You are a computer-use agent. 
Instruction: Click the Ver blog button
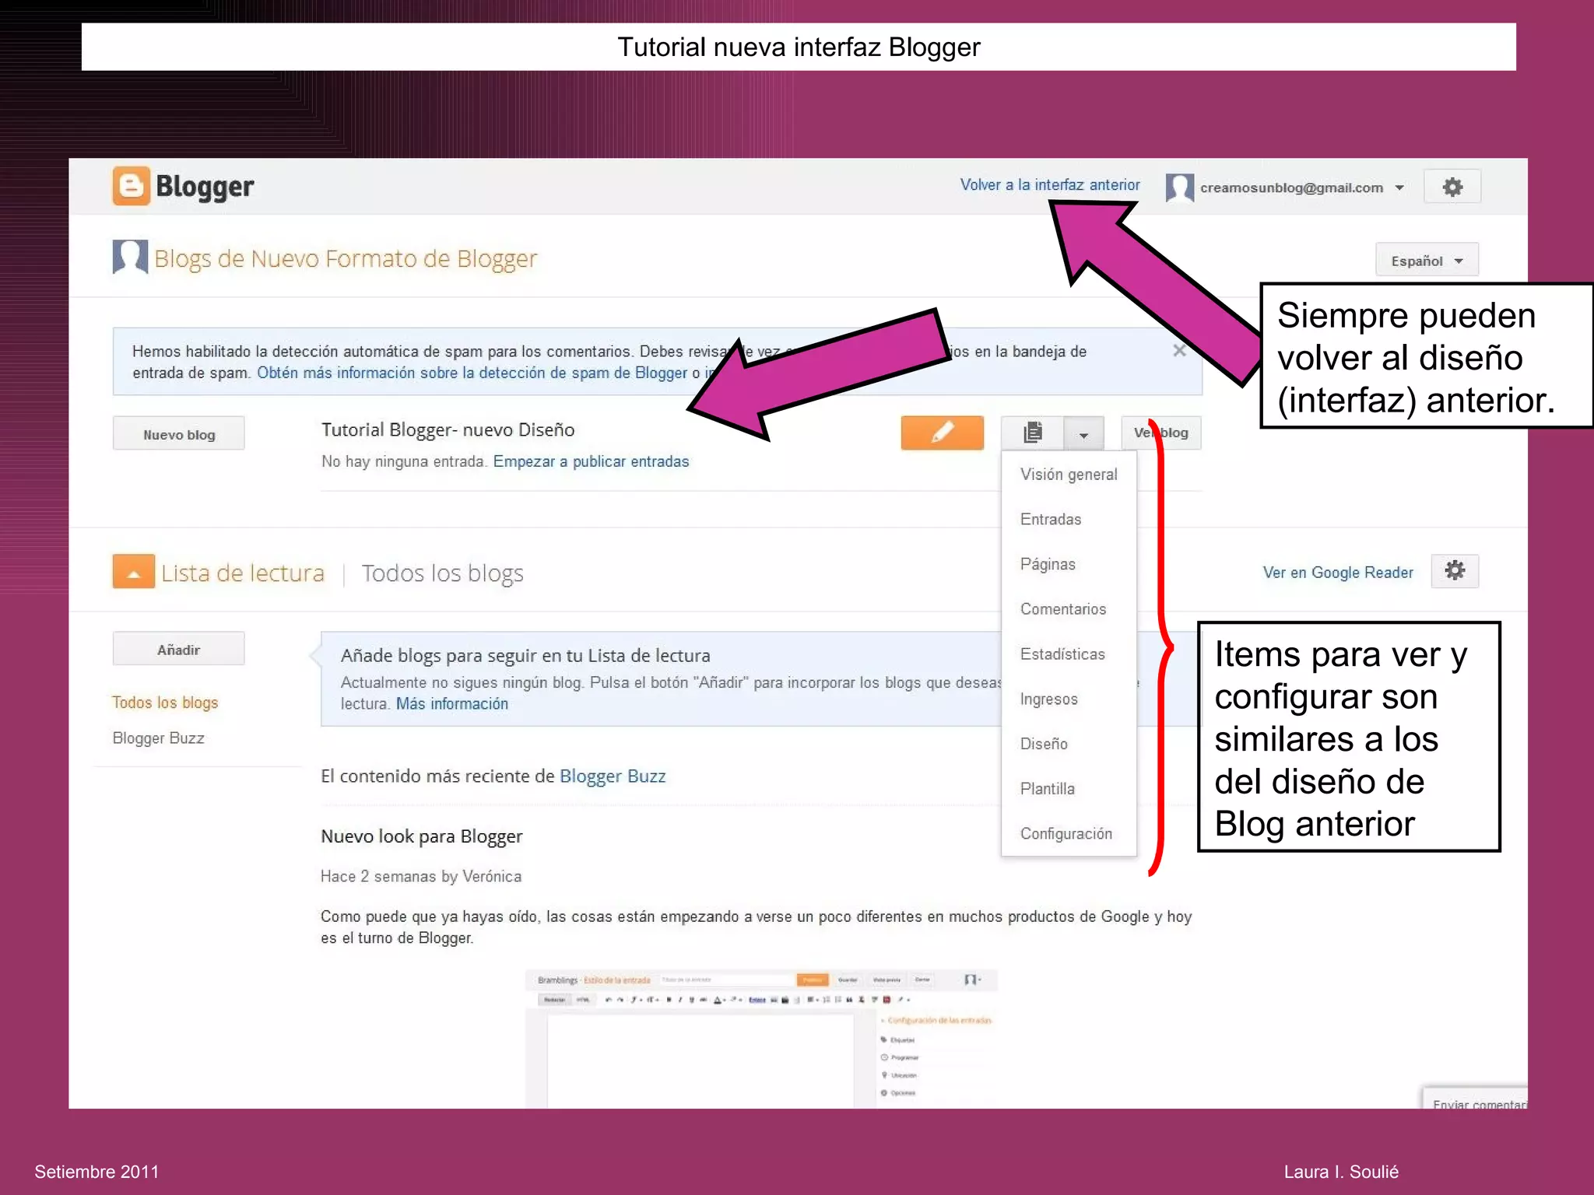click(x=1160, y=433)
